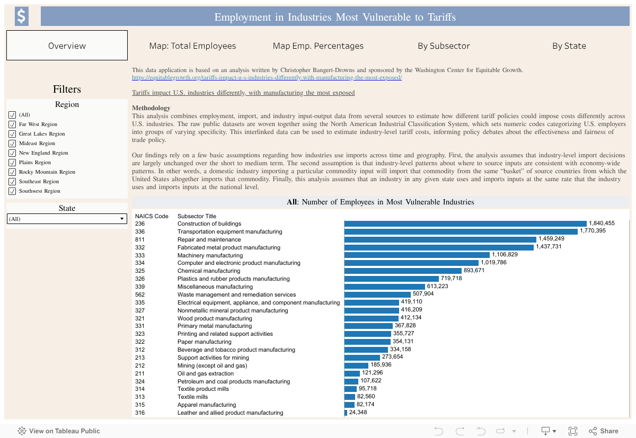The width and height of the screenshot is (636, 438).
Task: Toggle the Southwest Region checkbox
Action: pos(12,191)
